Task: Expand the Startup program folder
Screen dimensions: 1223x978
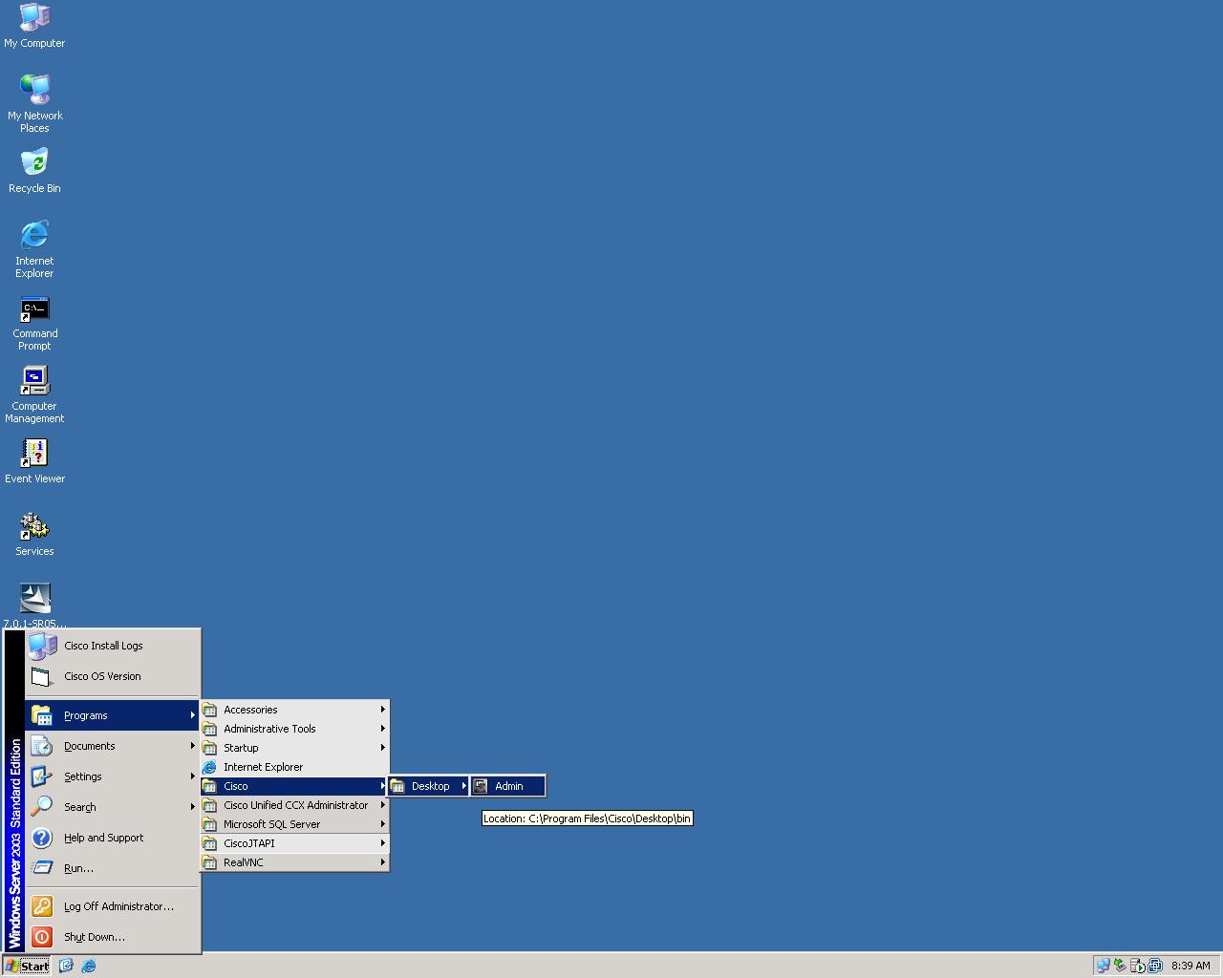Action: (294, 748)
